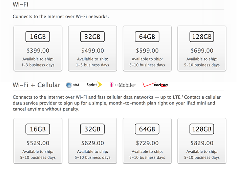Select Cellular 16GB model at $529.00
This screenshot has width=237, height=170.
coord(38,141)
